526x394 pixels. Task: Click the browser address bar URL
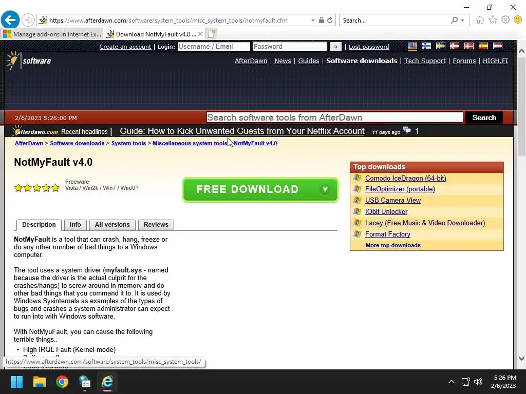point(168,21)
